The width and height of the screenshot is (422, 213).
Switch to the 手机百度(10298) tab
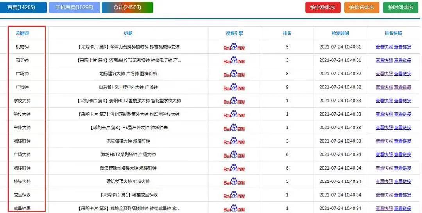coord(74,7)
